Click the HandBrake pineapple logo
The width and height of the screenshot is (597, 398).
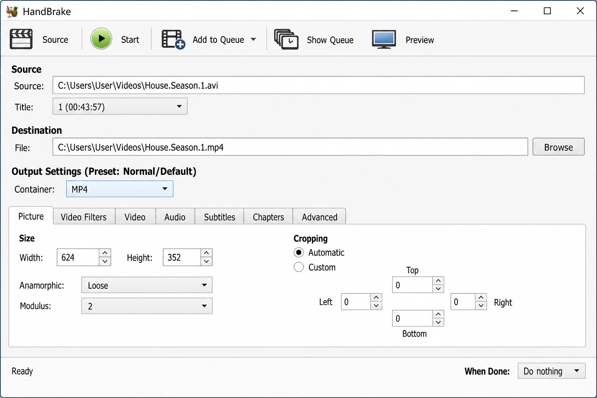pos(12,11)
